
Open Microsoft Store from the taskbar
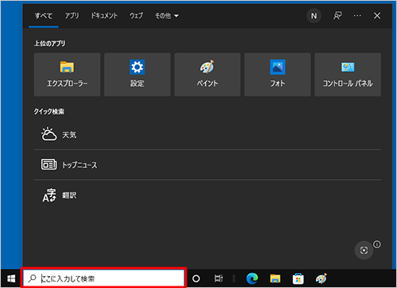[x=298, y=278]
